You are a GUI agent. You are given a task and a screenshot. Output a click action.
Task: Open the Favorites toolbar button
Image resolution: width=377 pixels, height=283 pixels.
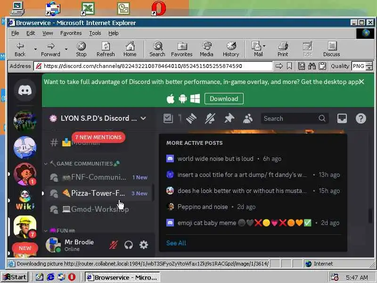[x=182, y=50]
